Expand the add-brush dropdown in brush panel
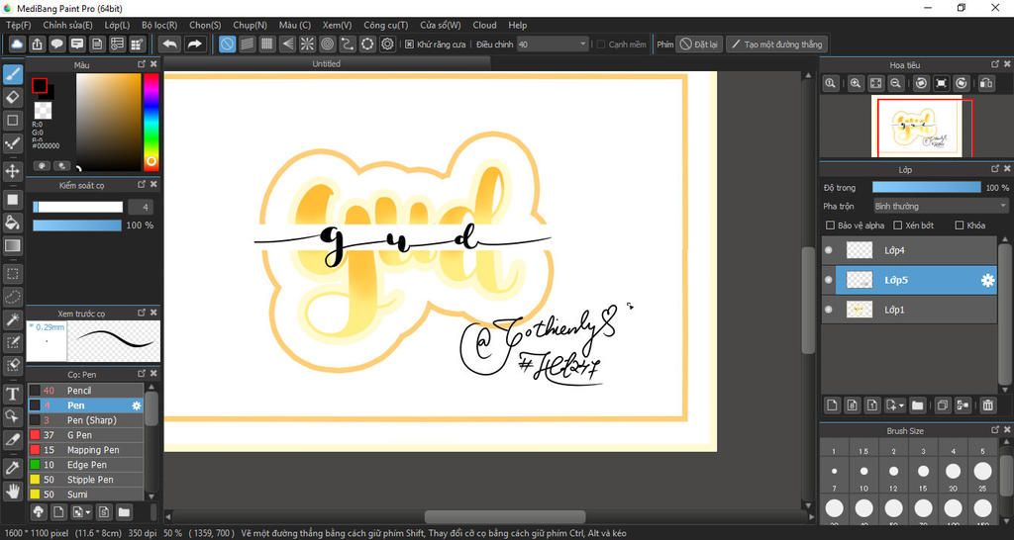Image resolution: width=1014 pixels, height=540 pixels. point(87,512)
